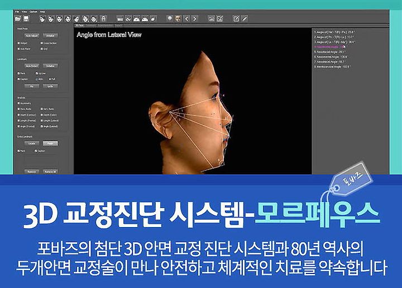Screen dimensions: 402x288
Task: Click Auto Detect in Landmark section
Action: click(x=32, y=66)
